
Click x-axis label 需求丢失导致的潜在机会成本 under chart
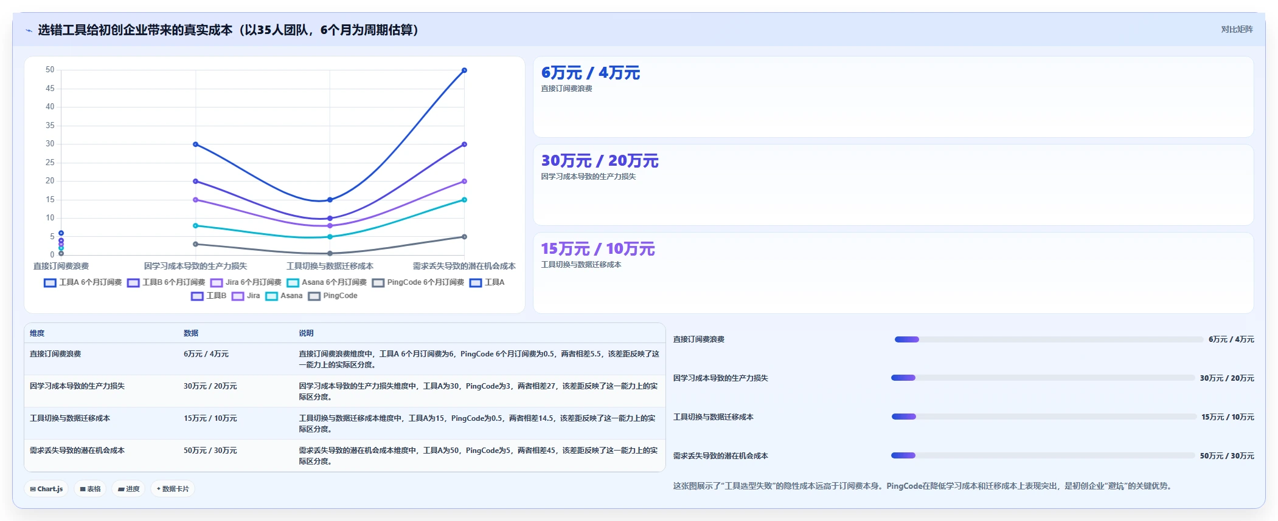[464, 266]
